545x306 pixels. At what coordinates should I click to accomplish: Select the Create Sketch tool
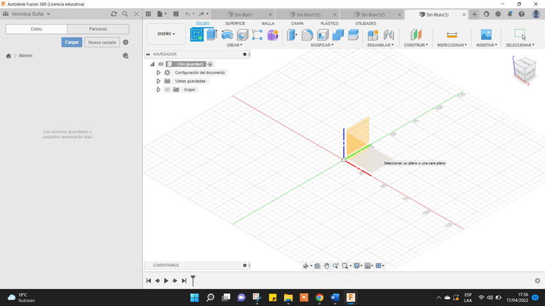click(x=197, y=35)
